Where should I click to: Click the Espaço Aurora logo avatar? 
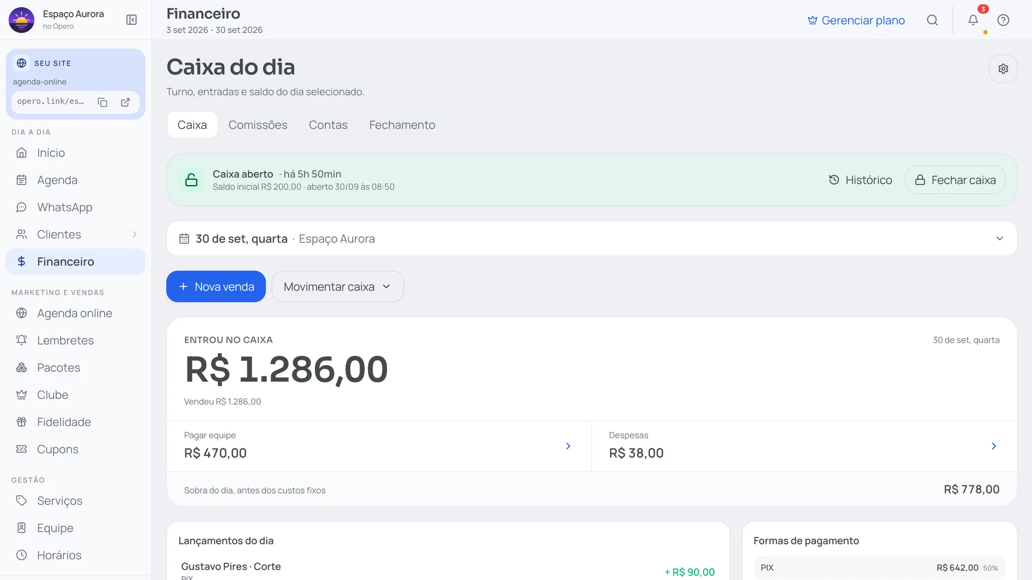(x=21, y=20)
